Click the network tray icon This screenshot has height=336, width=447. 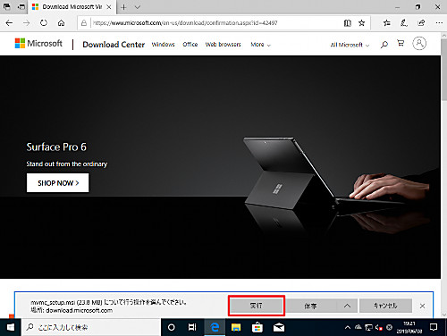(x=368, y=327)
